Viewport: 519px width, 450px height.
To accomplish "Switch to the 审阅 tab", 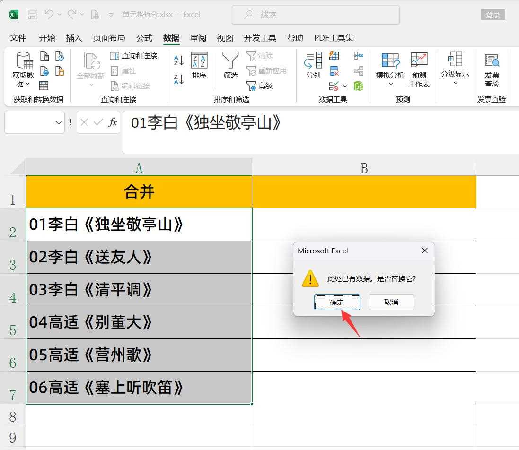I will [198, 38].
